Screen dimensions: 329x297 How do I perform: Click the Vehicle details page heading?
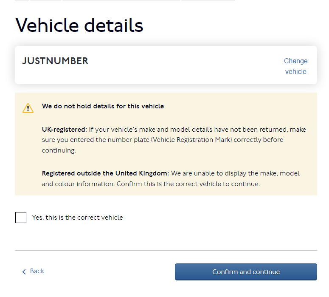click(79, 25)
